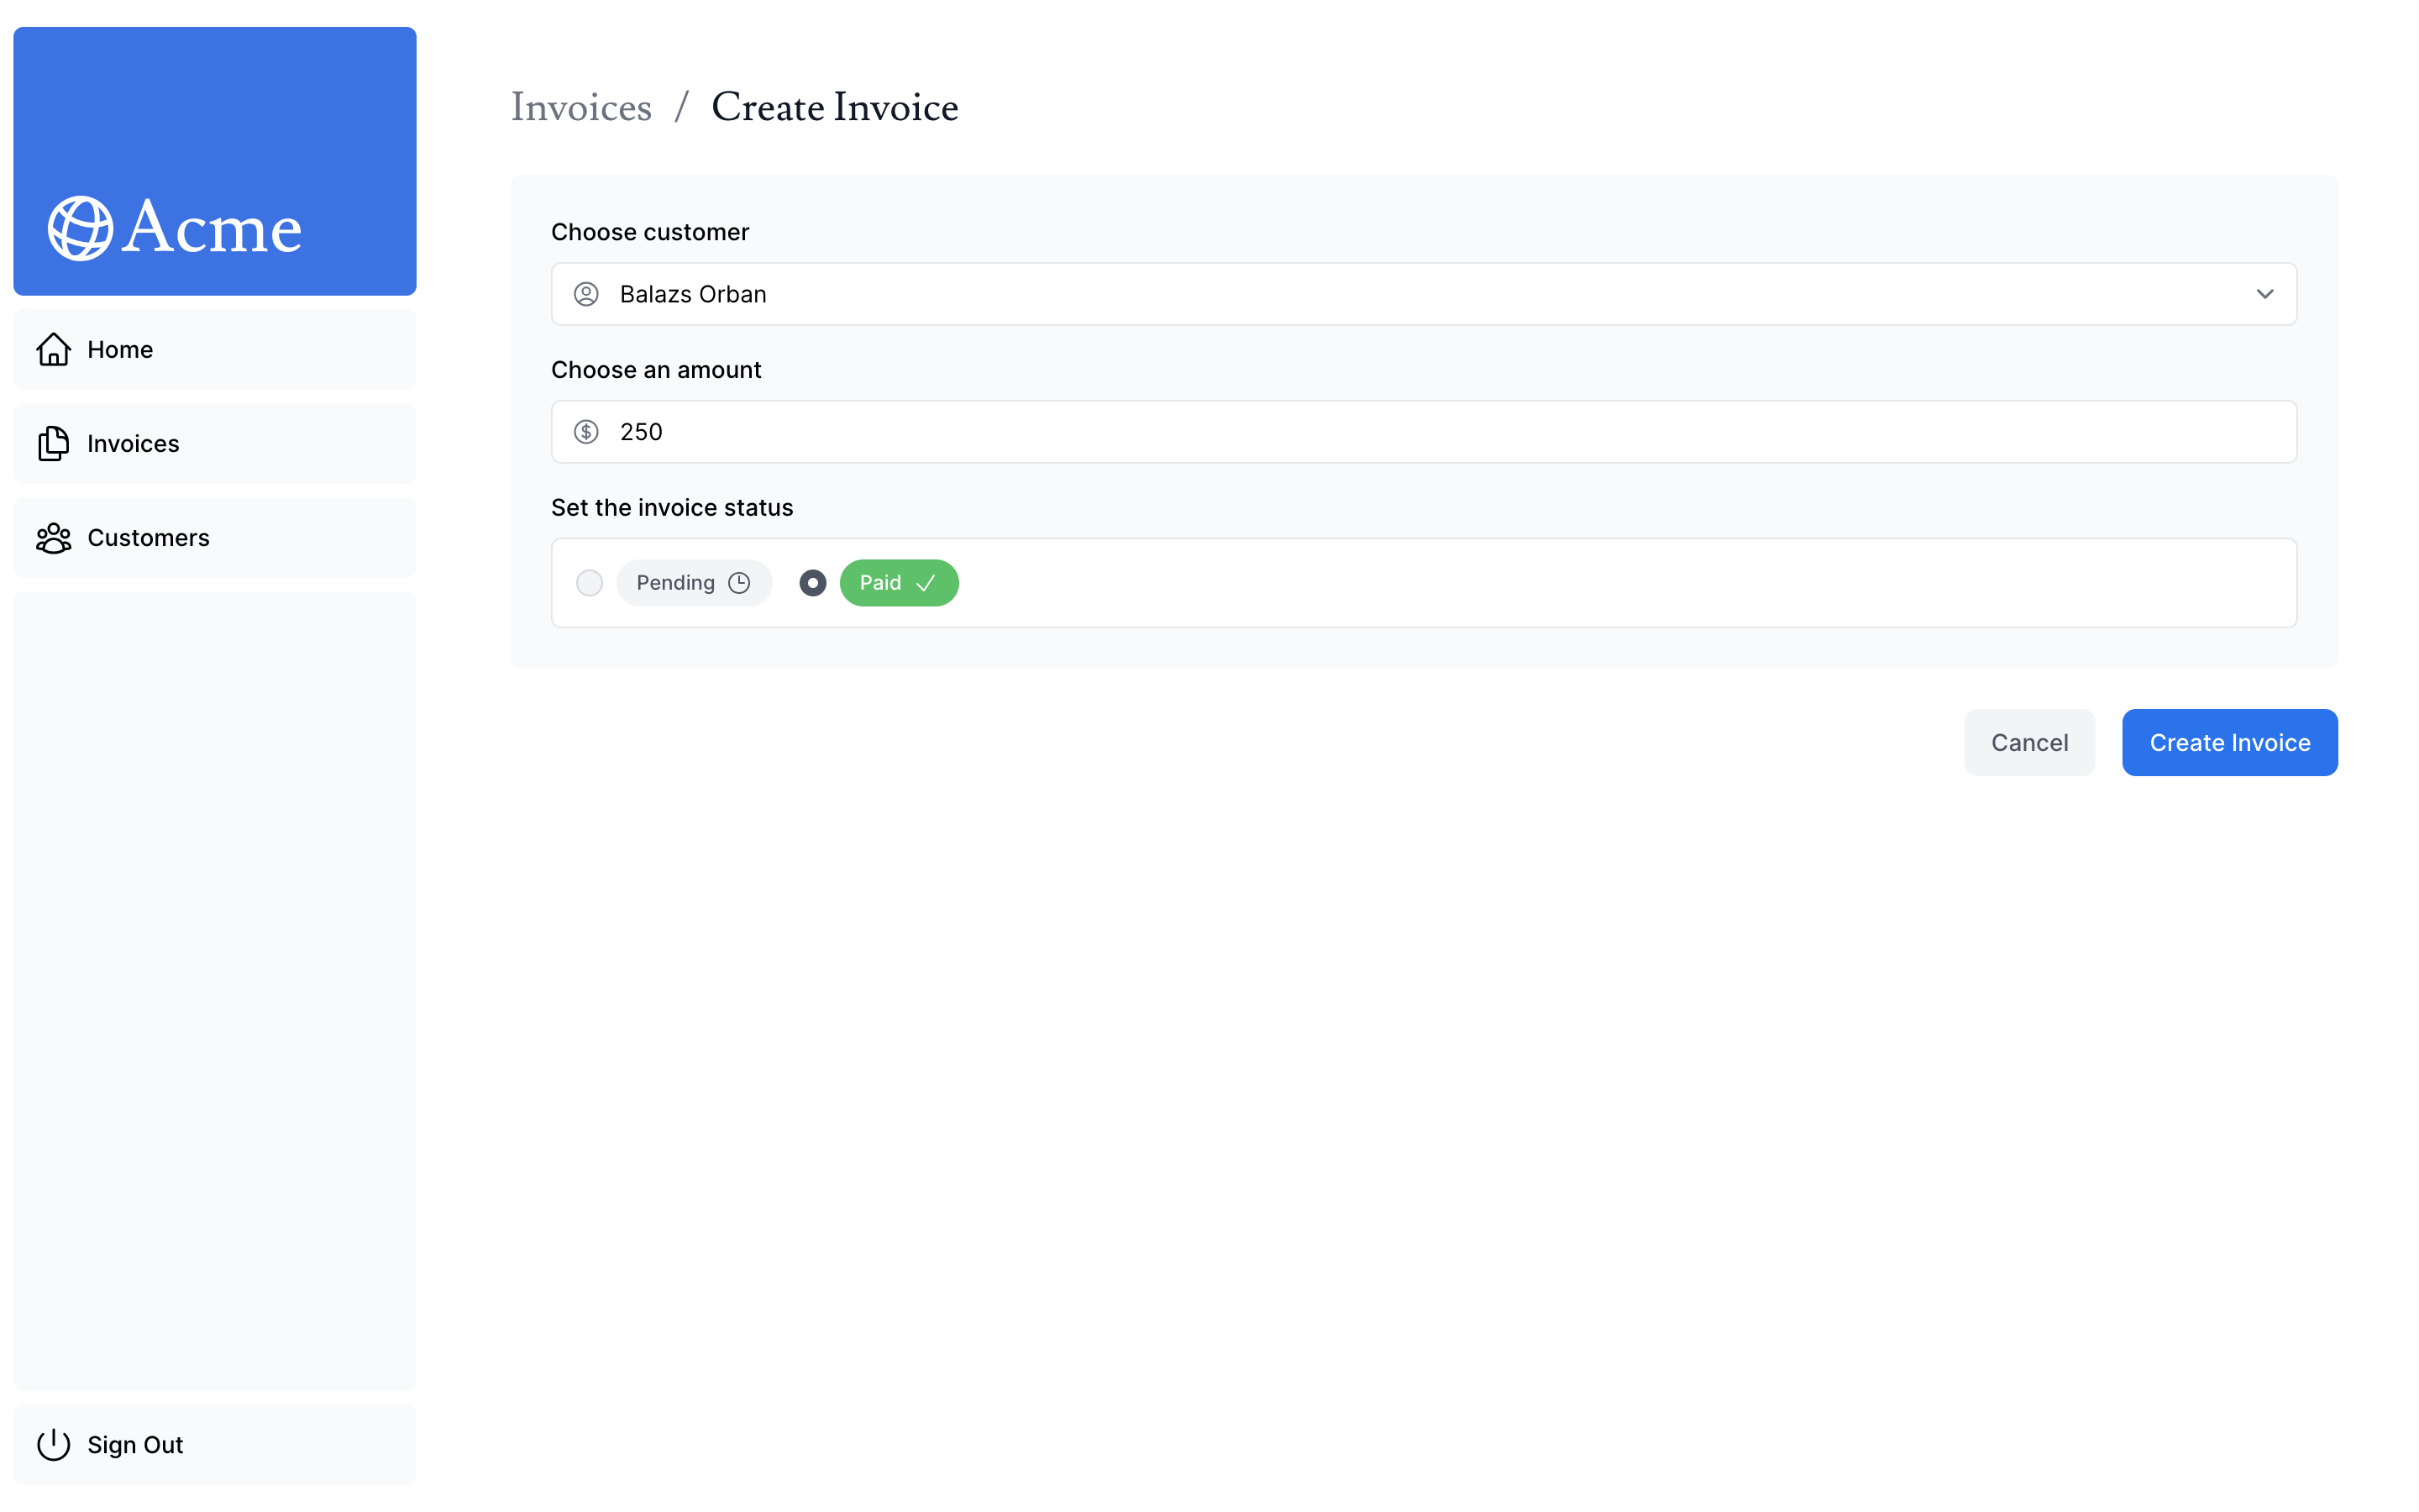This screenshot has height=1512, width=2419.
Task: Click the Home navigation icon
Action: [x=52, y=349]
